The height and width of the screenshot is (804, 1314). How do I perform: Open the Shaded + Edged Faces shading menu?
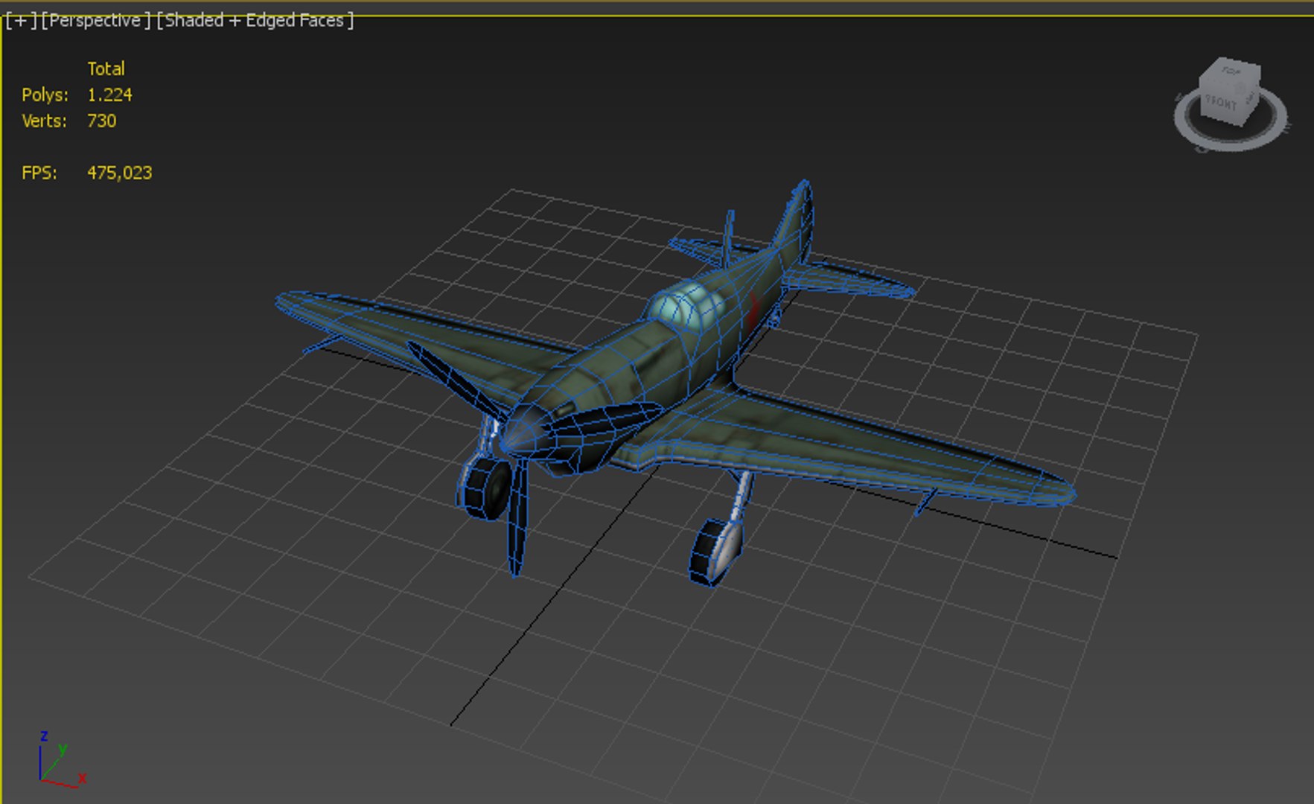255,21
